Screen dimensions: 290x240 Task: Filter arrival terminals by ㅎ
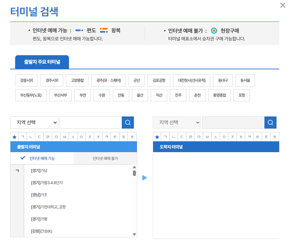coord(275,137)
